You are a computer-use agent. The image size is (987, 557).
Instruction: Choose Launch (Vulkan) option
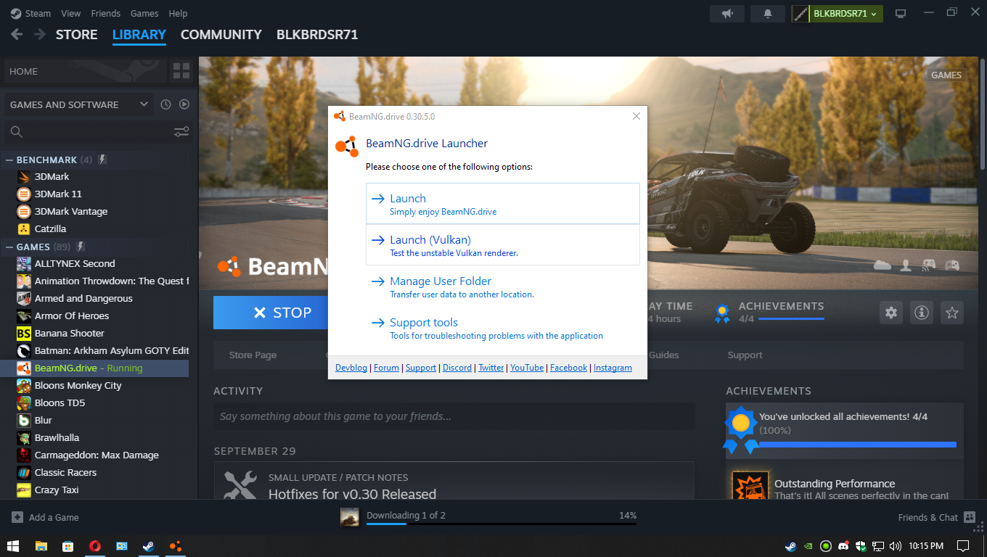click(x=503, y=245)
